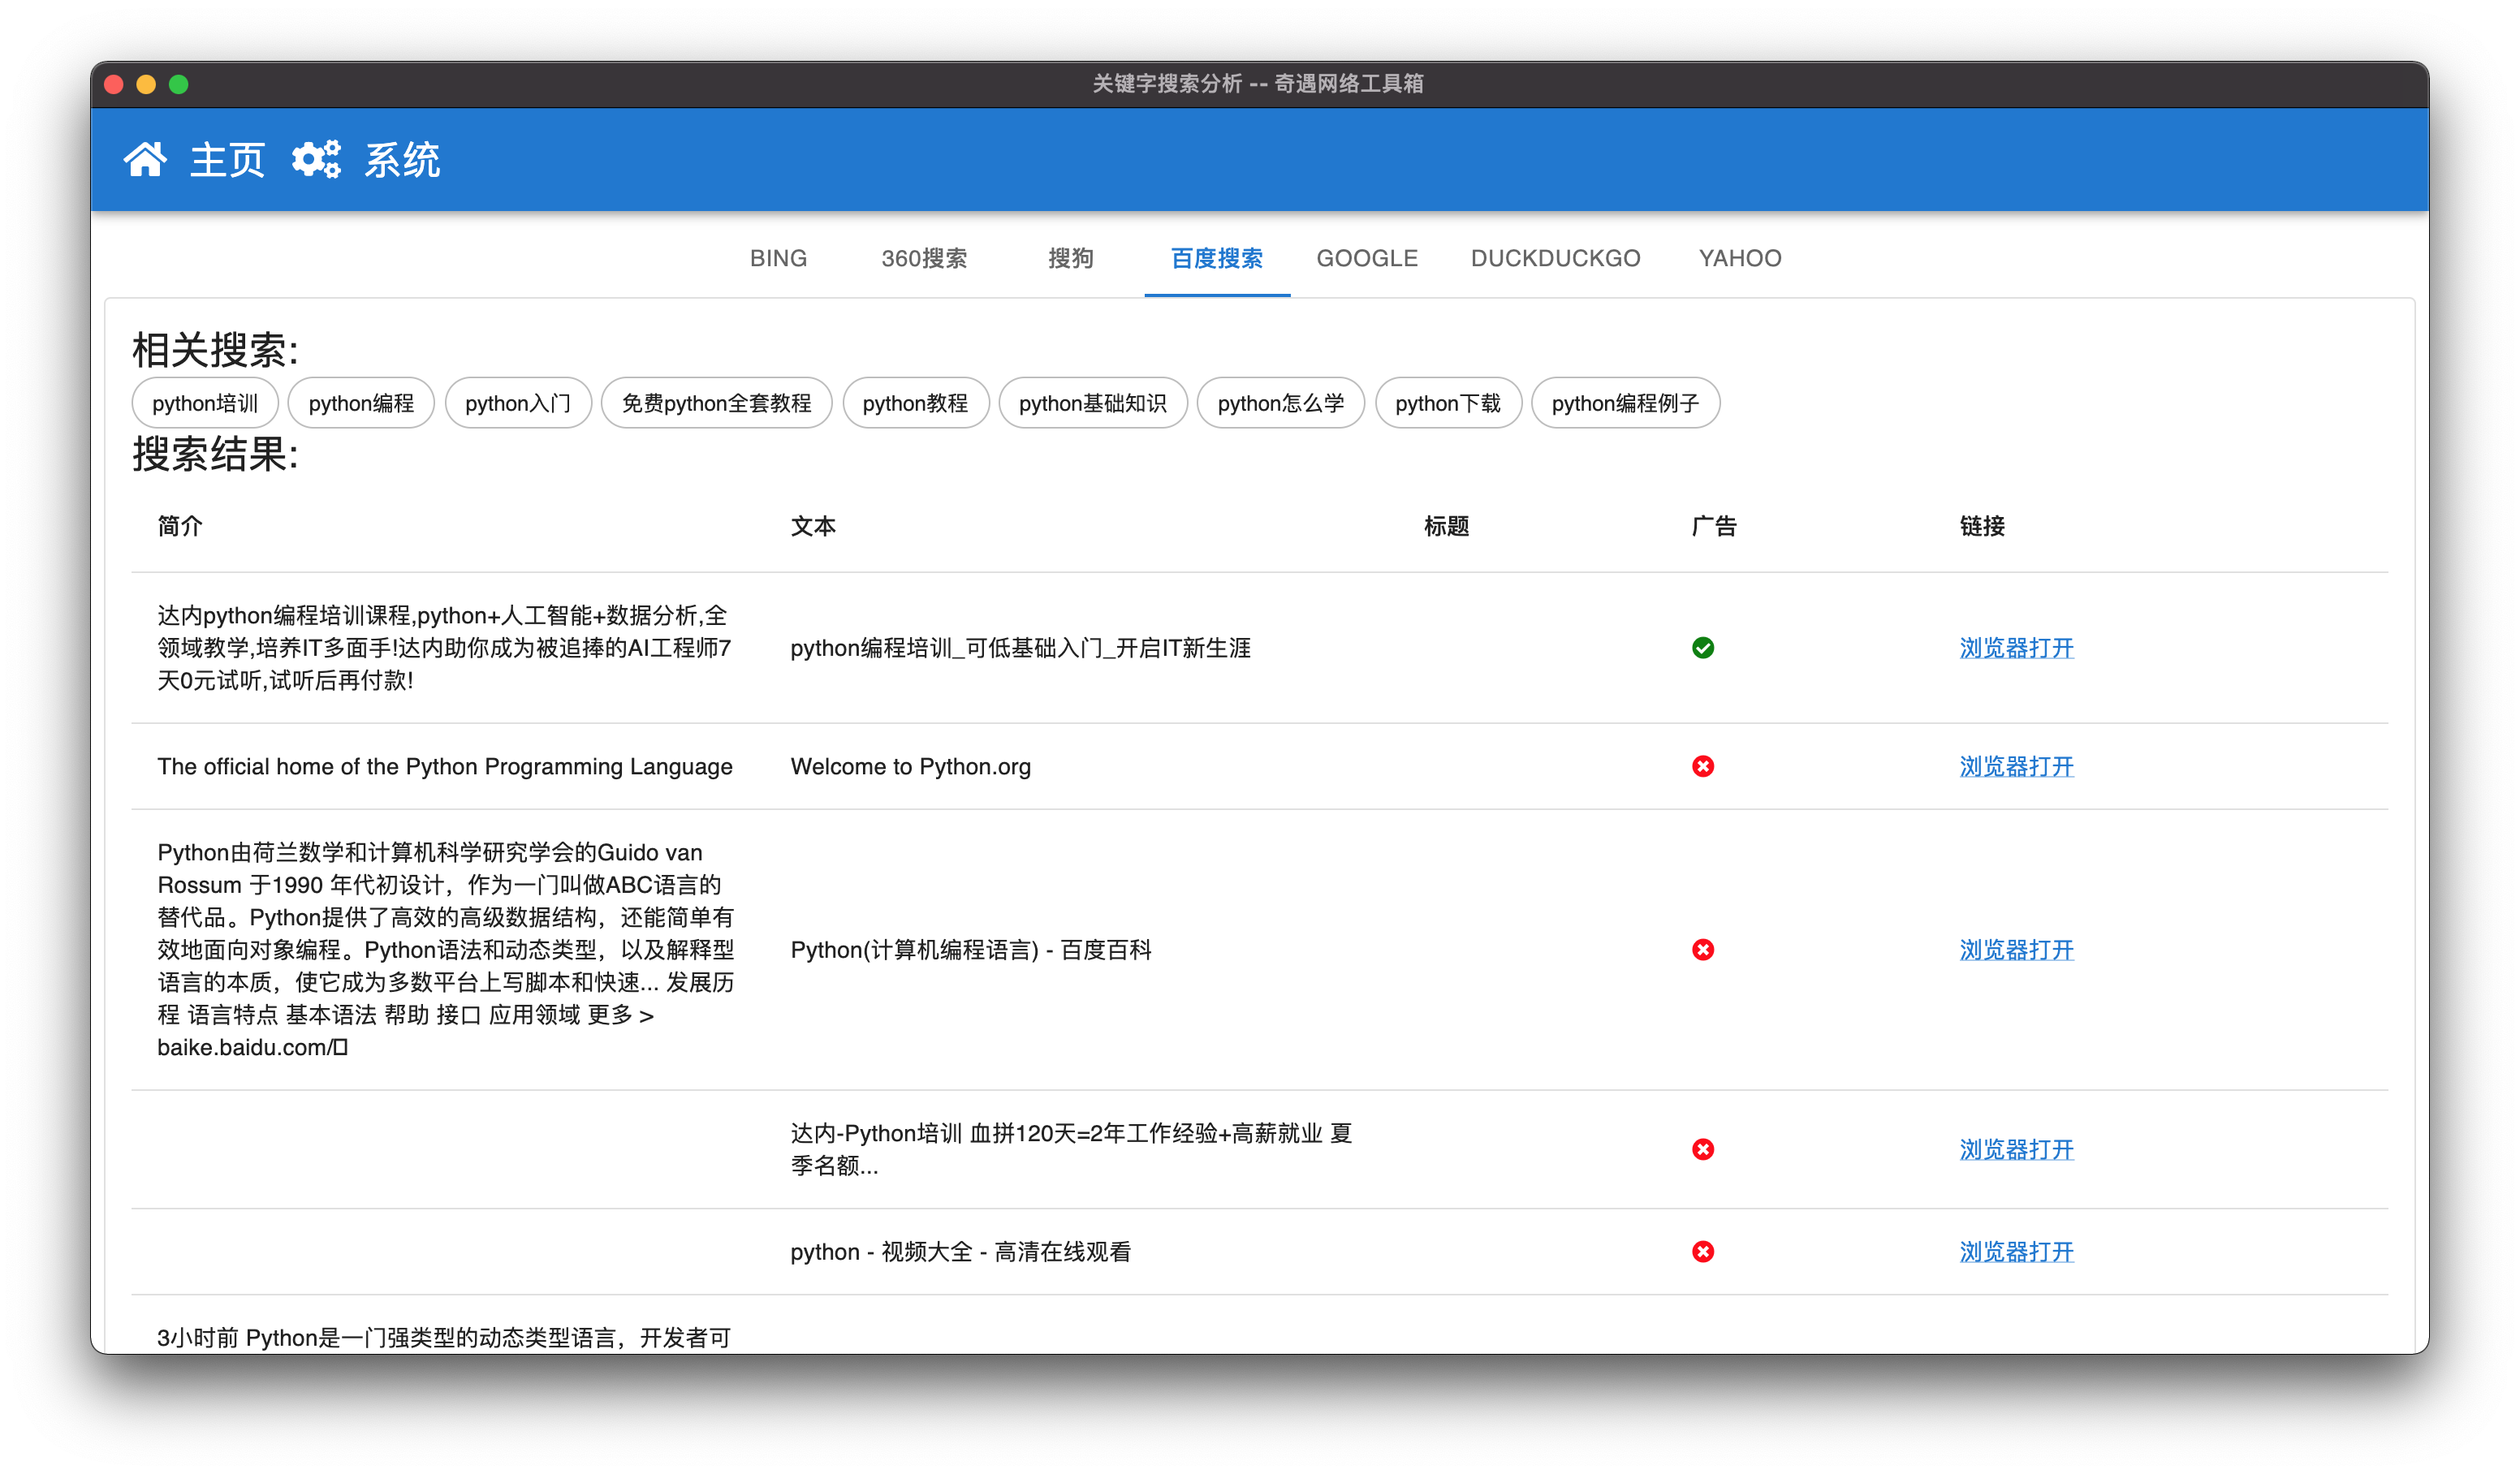Click red X icon on 百度百科 row
Viewport: 2520px width, 1474px height.
[x=1702, y=950]
